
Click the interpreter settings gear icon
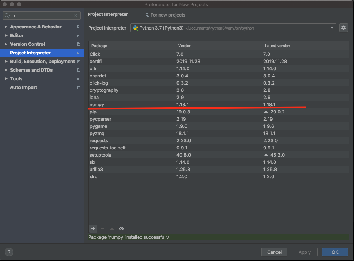pyautogui.click(x=344, y=28)
